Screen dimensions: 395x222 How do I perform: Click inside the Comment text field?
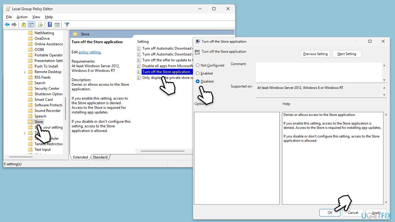(318, 72)
